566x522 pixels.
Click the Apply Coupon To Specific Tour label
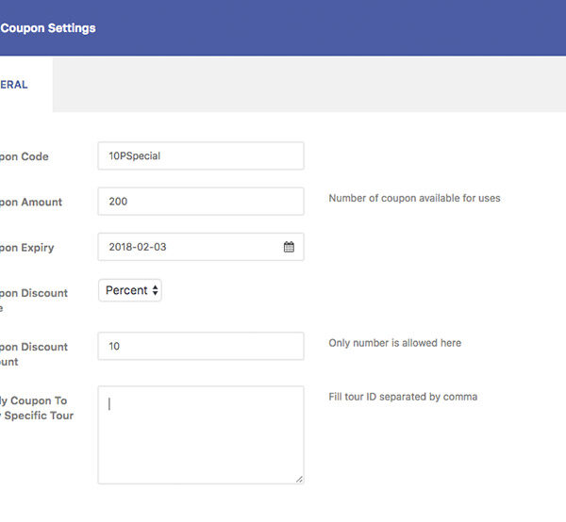tap(37, 408)
